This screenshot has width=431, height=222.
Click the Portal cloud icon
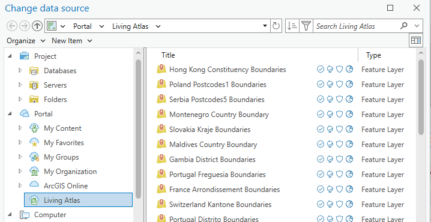coord(25,114)
